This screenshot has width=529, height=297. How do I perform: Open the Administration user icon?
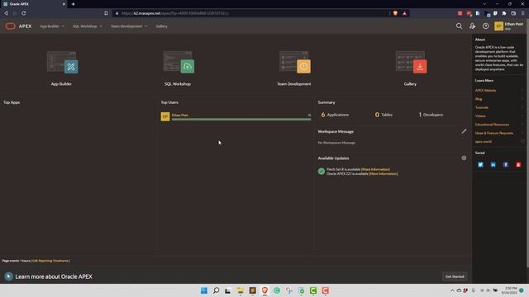point(472,26)
